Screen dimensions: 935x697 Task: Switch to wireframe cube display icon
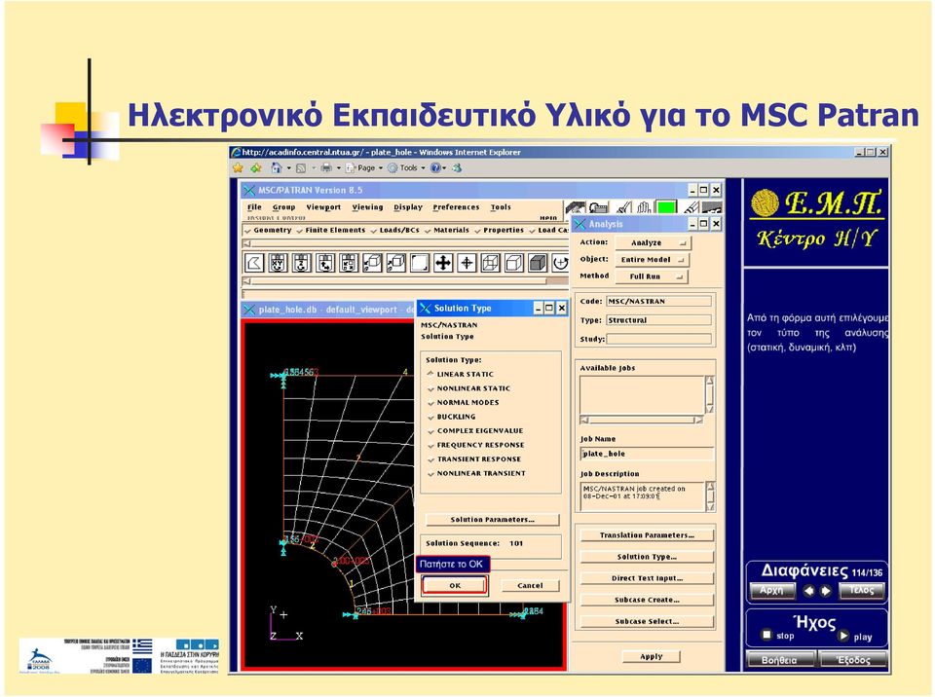tap(490, 263)
